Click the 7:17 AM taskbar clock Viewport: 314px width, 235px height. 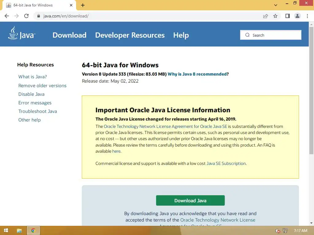(301, 231)
